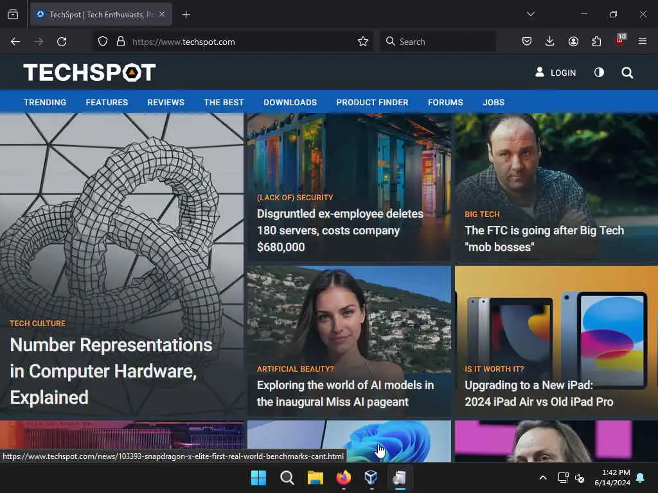Bookmark this page with star icon
This screenshot has height=493, width=658.
pyautogui.click(x=363, y=42)
